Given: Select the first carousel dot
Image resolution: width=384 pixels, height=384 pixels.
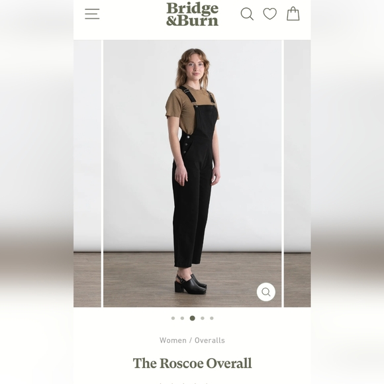Looking at the screenshot, I should [173, 318].
